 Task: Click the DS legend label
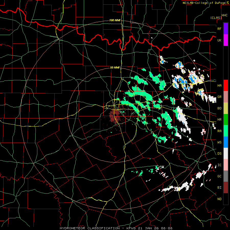tap(219, 153)
